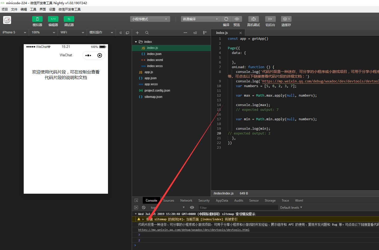Switch to the Wxml tab
This screenshot has height=250, width=379.
(x=299, y=201)
